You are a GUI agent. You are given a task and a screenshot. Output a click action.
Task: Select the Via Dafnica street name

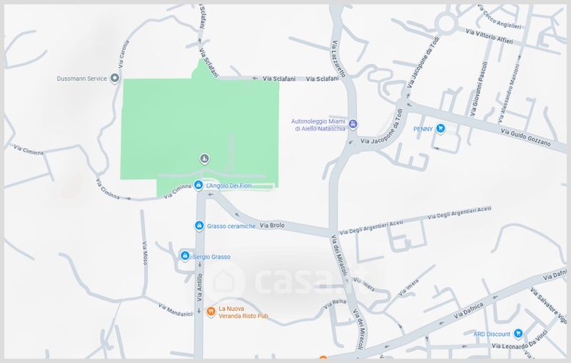(469, 311)
